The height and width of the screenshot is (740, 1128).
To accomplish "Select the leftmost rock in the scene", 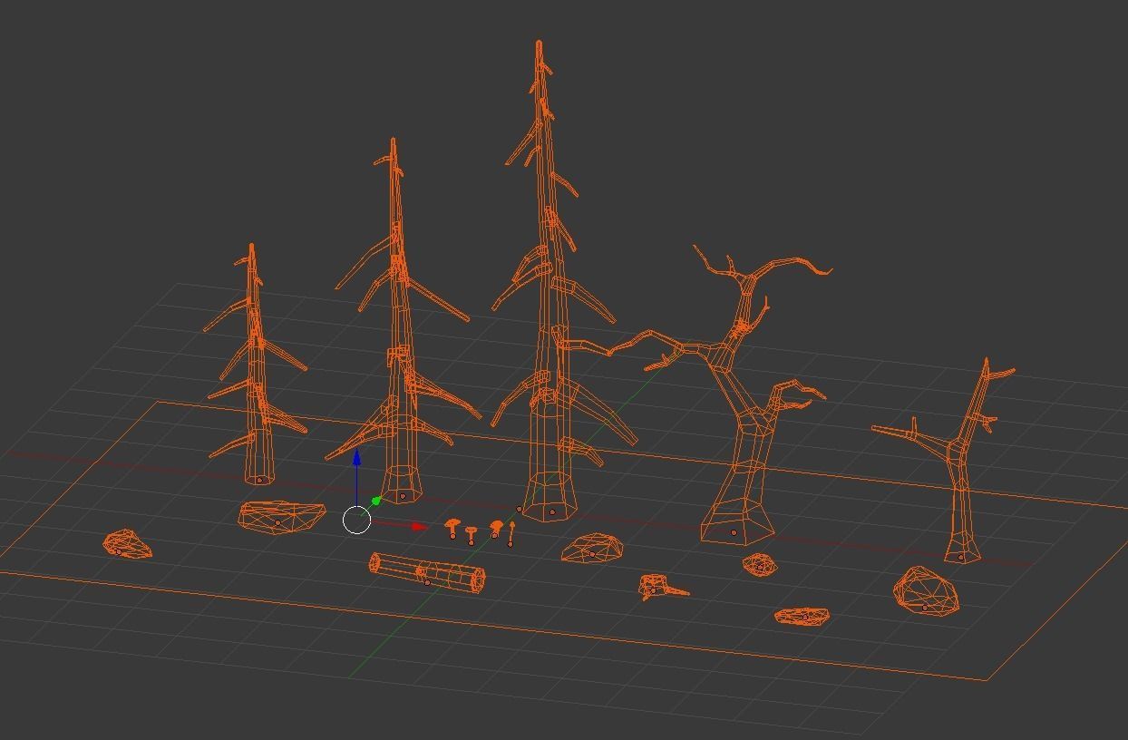I will [126, 544].
